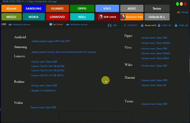
Task: Open the OPPO tab
Action: point(82,8)
